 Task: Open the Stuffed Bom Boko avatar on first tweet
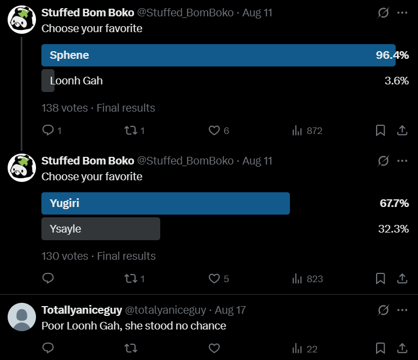coord(22,19)
